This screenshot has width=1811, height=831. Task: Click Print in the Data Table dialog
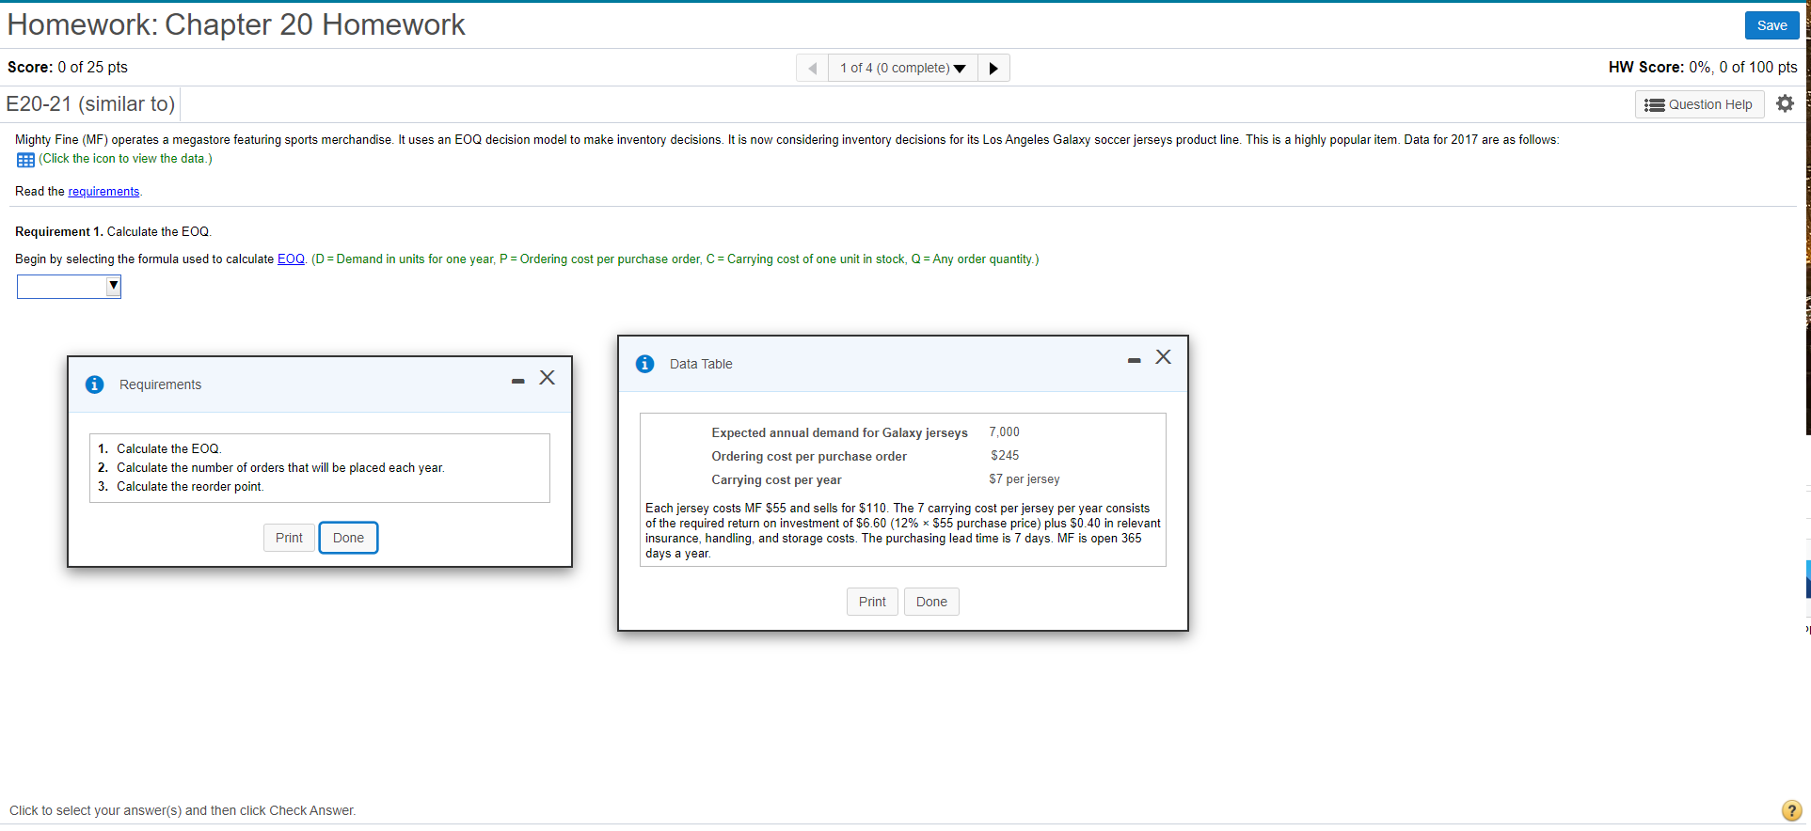click(872, 602)
